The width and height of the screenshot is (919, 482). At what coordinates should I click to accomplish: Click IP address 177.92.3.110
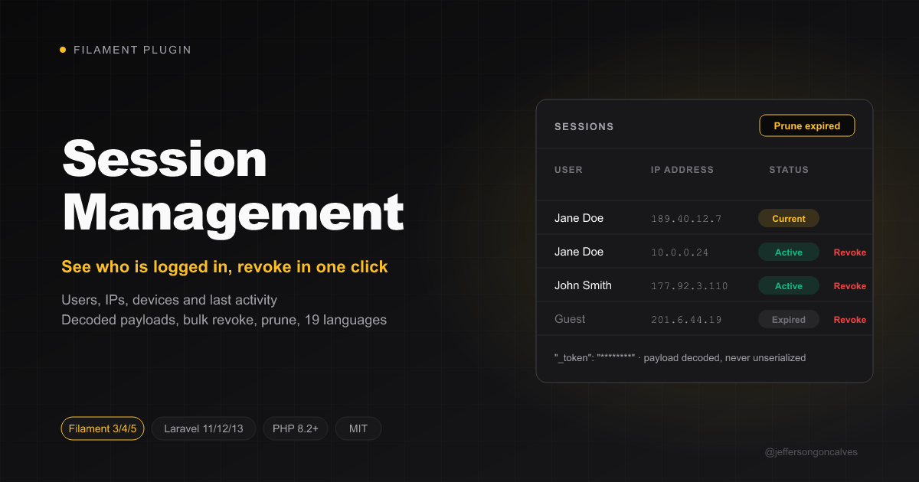pyautogui.click(x=689, y=286)
